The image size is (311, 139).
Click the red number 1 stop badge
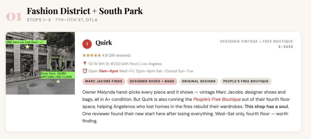point(87,44)
